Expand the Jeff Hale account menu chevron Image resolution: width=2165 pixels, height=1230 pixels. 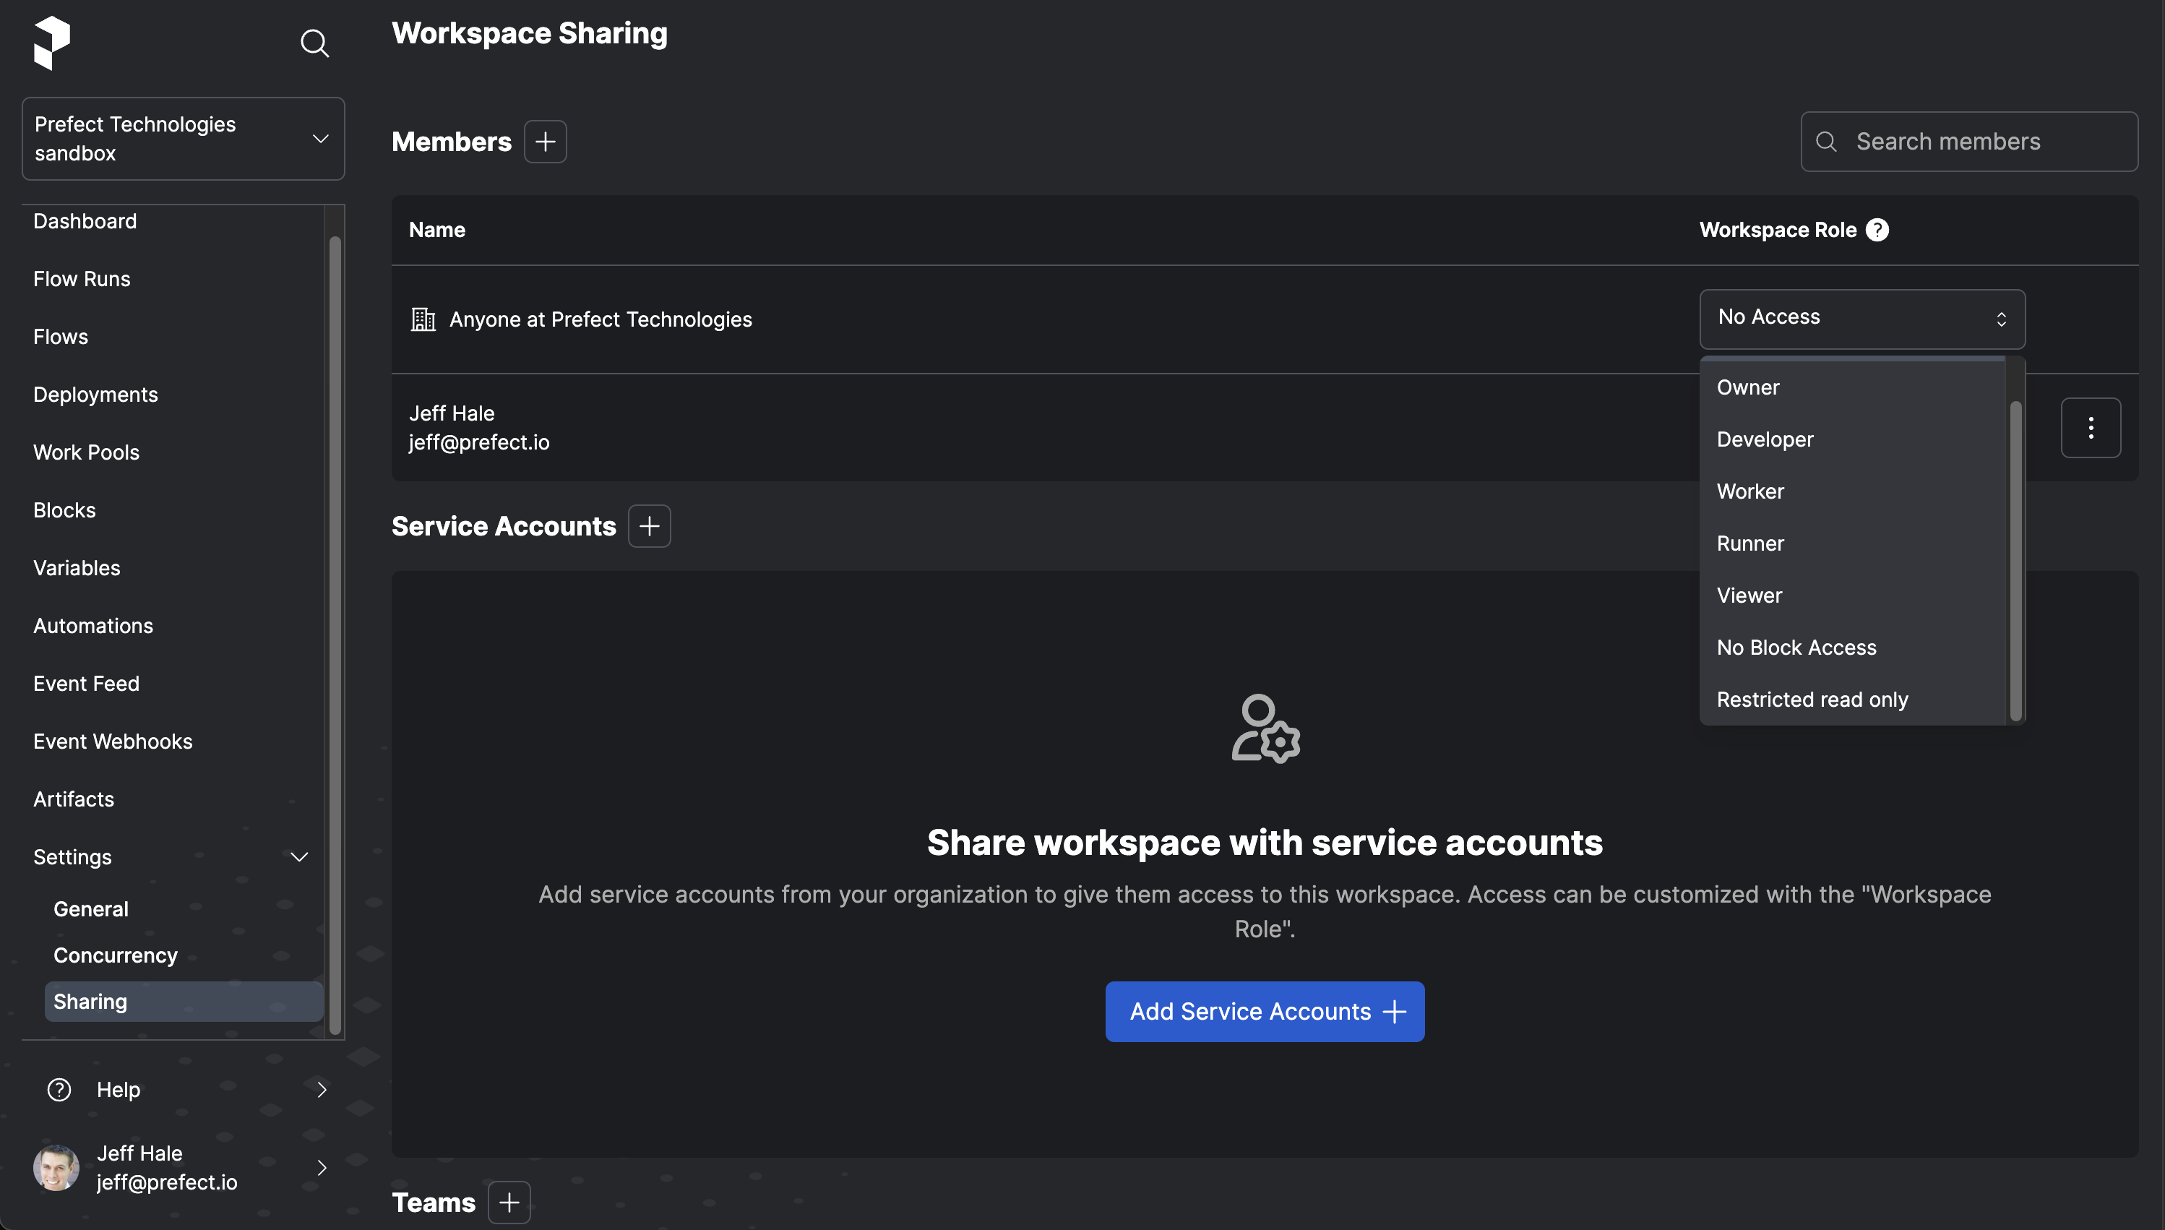coord(322,1169)
